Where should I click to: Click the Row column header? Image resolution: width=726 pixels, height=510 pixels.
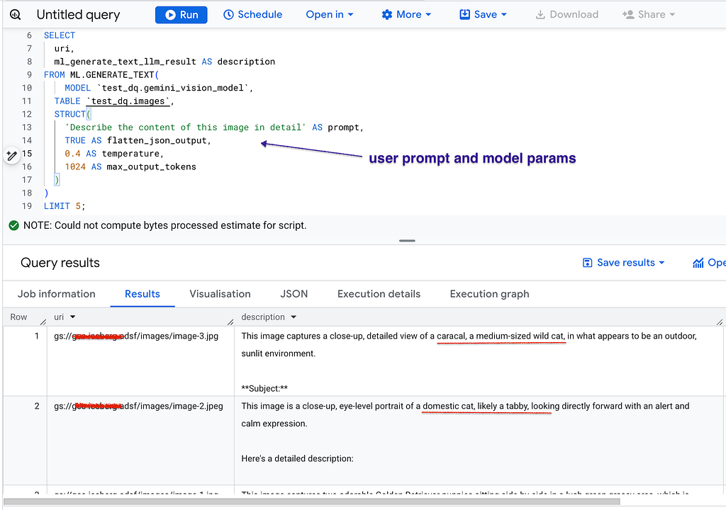click(x=18, y=317)
